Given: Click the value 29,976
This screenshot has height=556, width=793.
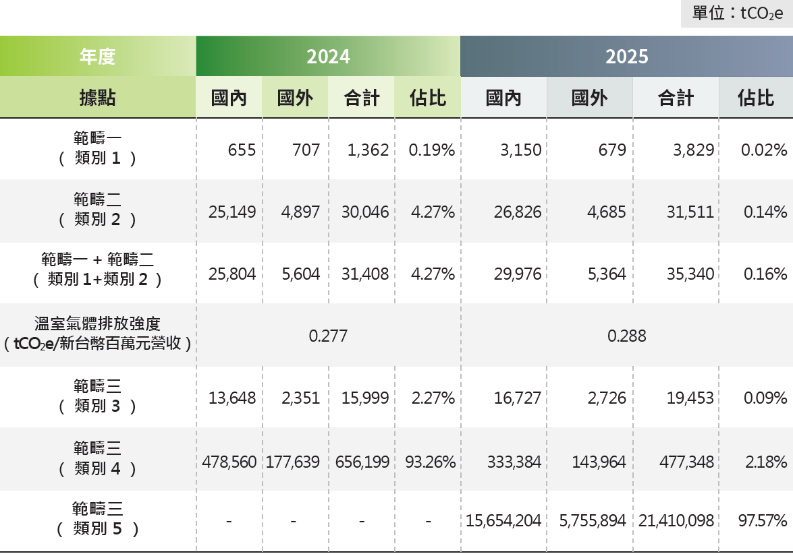Looking at the screenshot, I should [x=518, y=274].
